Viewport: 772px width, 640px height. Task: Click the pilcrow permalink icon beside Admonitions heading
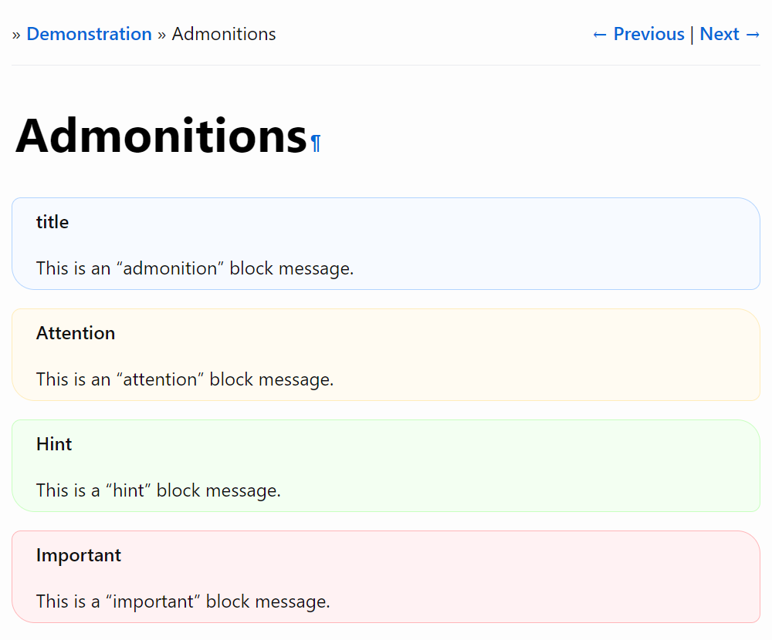coord(315,143)
